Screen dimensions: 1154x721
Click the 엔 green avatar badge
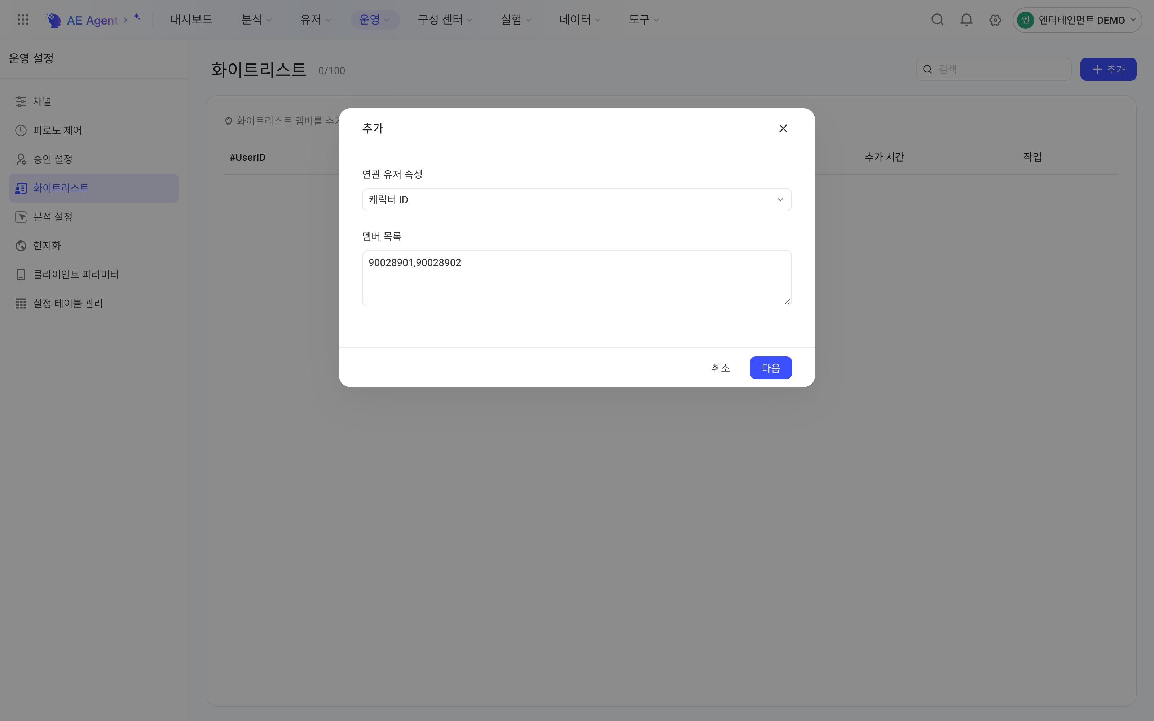[x=1025, y=20]
